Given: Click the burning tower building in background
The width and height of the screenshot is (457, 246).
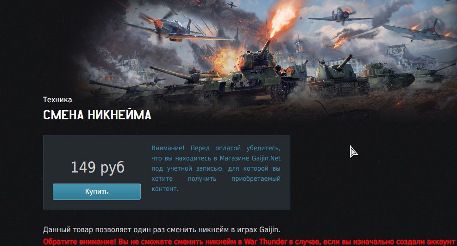Looking at the screenshot, I should [x=298, y=48].
